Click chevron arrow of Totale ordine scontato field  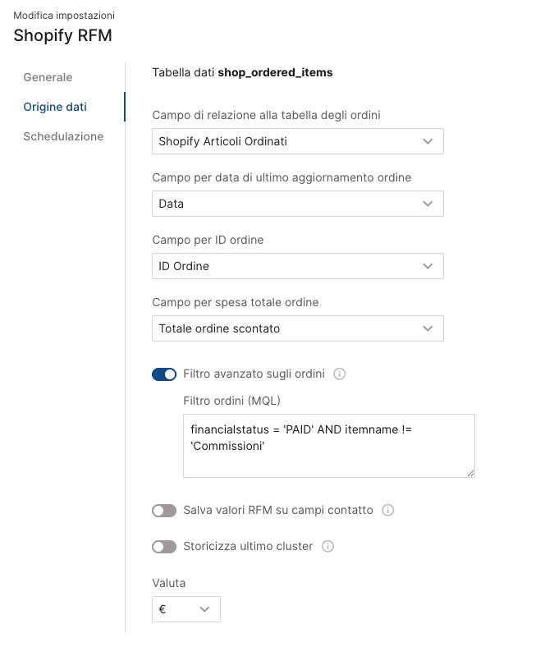point(428,328)
